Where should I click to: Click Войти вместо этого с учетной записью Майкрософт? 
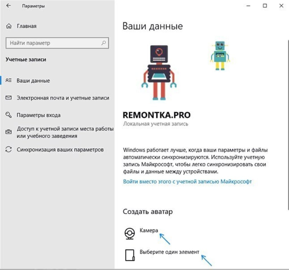187,182
